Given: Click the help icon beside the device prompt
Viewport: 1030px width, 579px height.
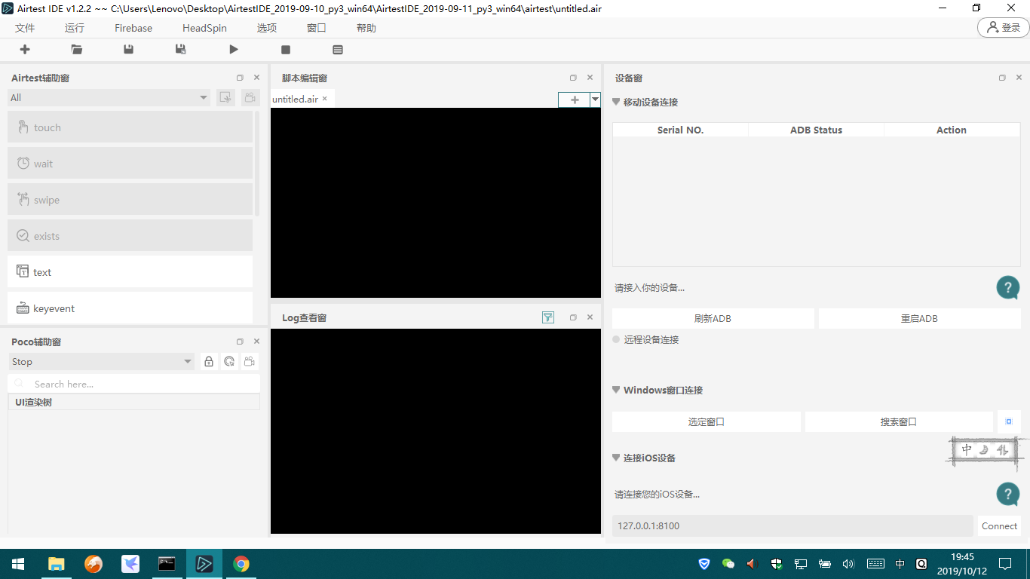Looking at the screenshot, I should pos(1008,287).
